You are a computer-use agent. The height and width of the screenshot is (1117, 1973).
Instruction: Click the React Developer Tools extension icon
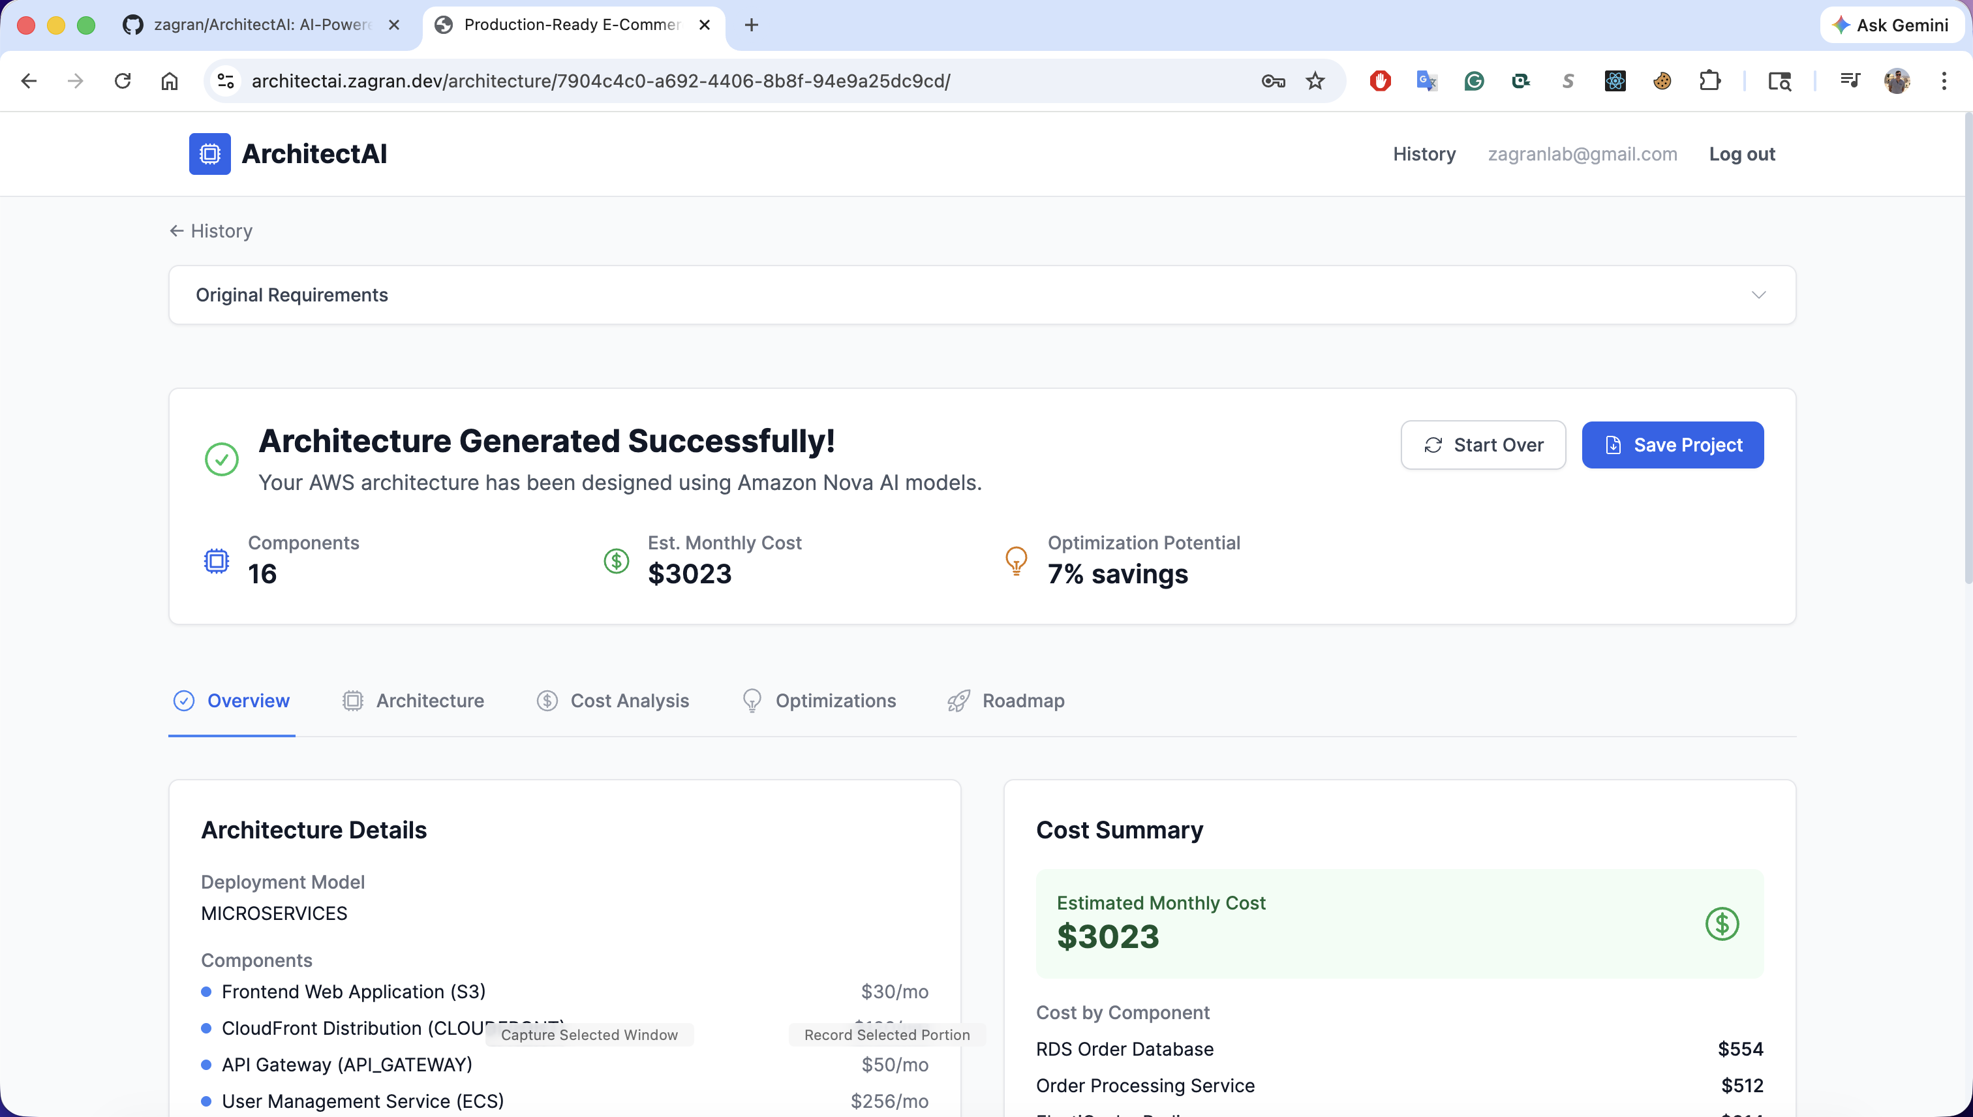pos(1615,82)
